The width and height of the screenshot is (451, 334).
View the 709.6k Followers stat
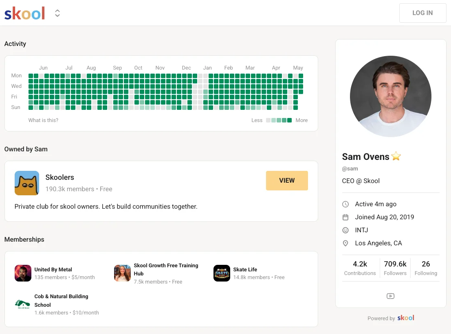click(395, 268)
